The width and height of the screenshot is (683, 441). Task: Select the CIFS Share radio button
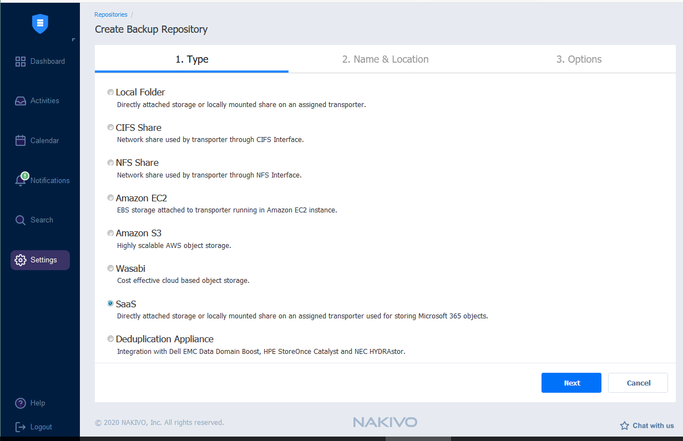coord(110,128)
